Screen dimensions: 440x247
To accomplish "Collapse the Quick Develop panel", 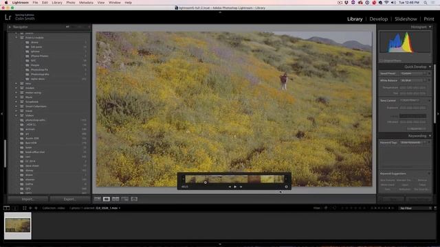I will coord(430,67).
